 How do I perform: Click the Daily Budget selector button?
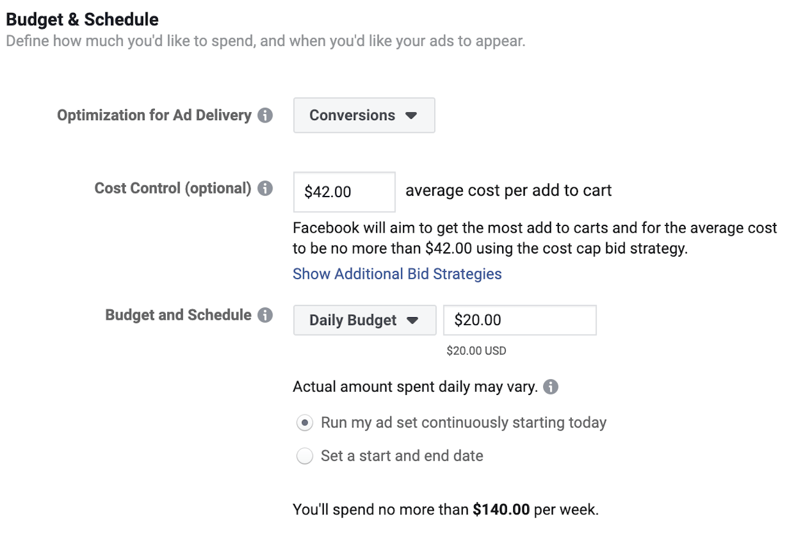pyautogui.click(x=364, y=320)
